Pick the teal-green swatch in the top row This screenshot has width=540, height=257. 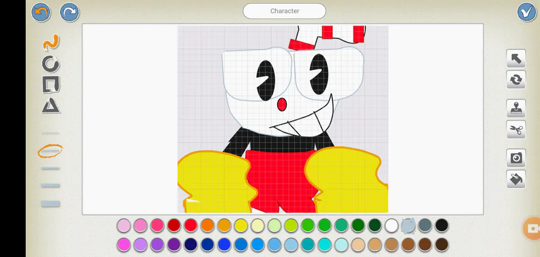tap(341, 226)
